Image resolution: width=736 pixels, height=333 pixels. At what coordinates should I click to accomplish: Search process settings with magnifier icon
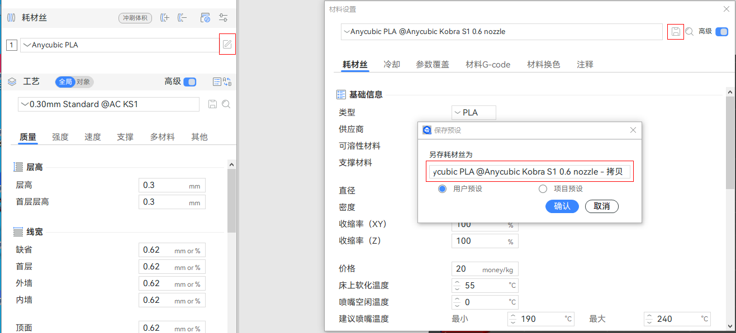[226, 104]
